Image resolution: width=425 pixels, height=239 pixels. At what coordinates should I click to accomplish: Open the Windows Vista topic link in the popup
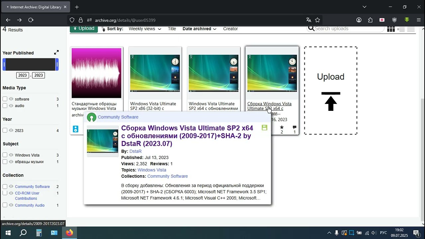tap(152, 170)
